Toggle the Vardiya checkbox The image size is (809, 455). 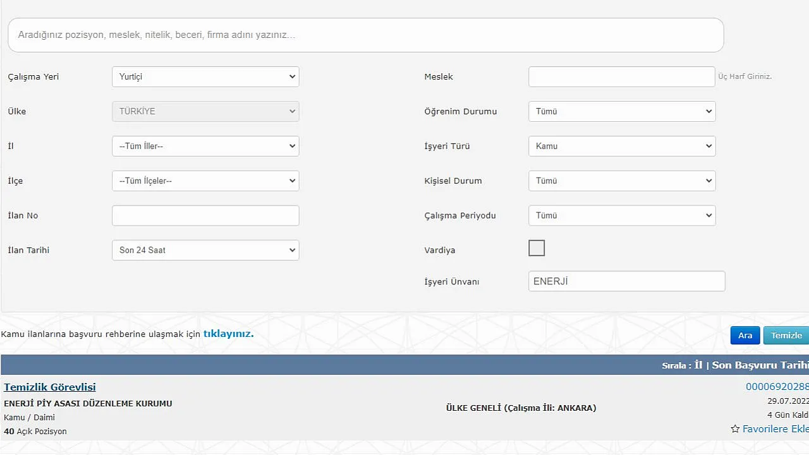(537, 248)
